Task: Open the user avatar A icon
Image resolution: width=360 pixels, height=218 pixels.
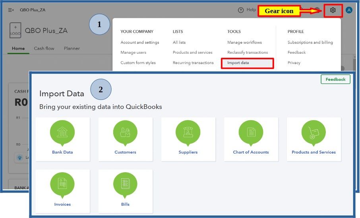Action: [349, 10]
